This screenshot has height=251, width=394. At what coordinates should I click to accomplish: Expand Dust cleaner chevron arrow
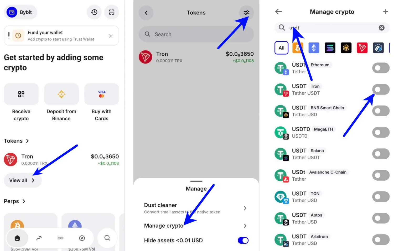[x=245, y=208]
